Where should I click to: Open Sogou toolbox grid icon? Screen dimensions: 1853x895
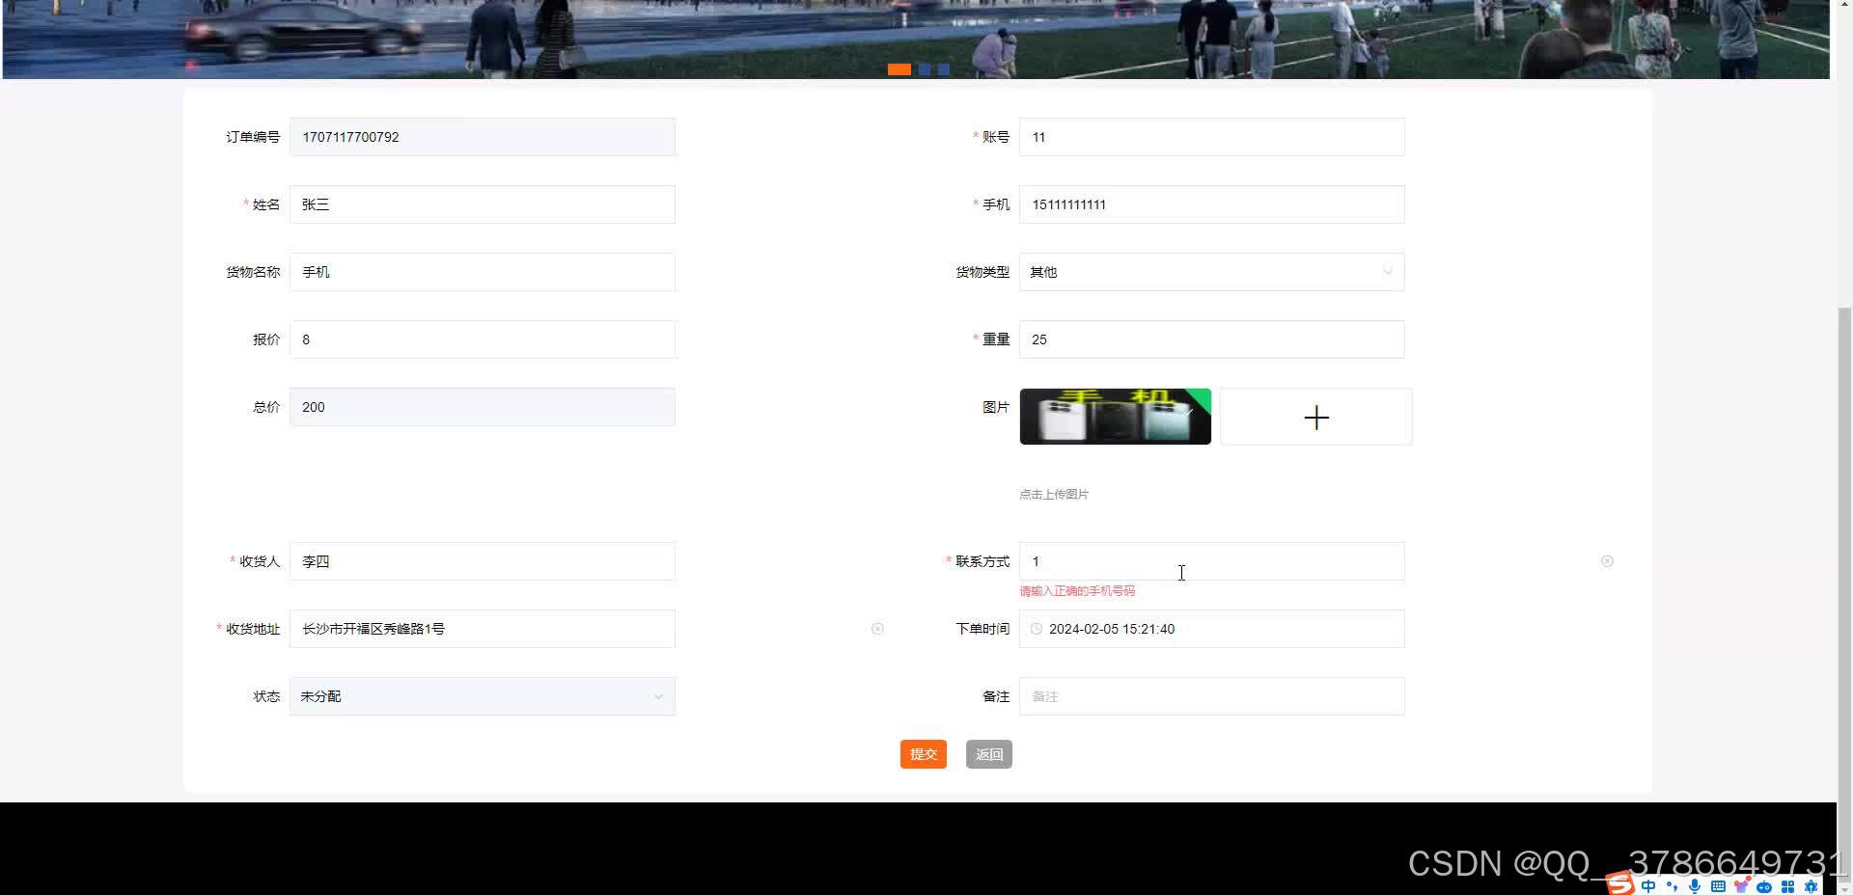(1787, 886)
